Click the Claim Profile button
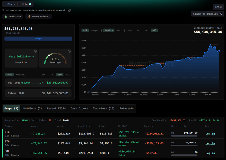 (18, 4)
